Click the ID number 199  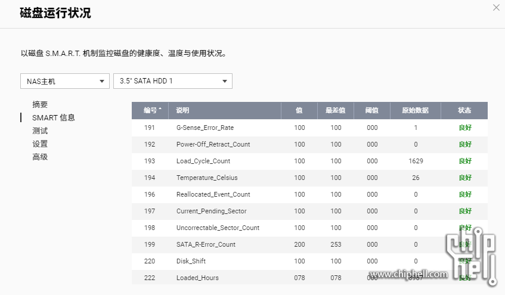[150, 244]
